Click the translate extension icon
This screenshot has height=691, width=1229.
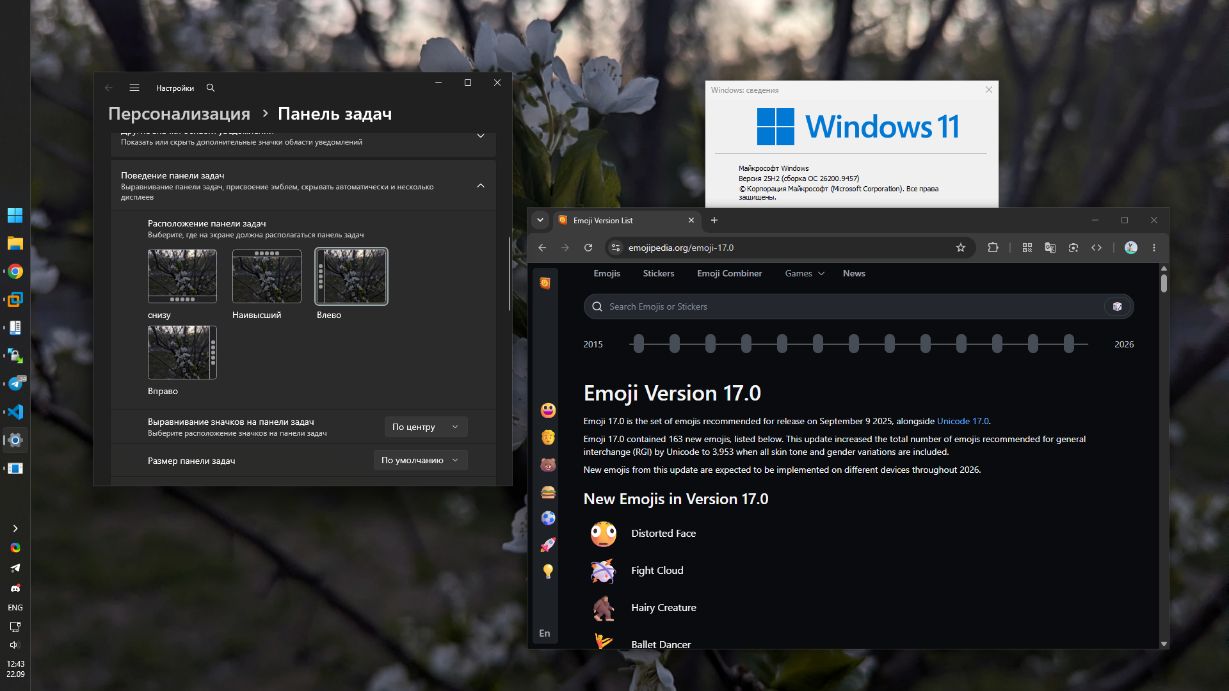point(1050,248)
